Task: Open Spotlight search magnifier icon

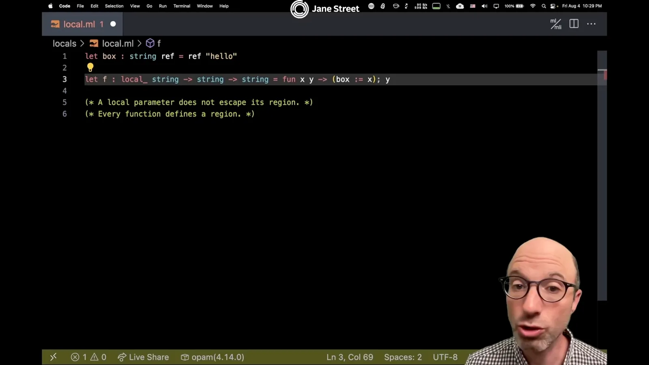Action: click(x=544, y=6)
